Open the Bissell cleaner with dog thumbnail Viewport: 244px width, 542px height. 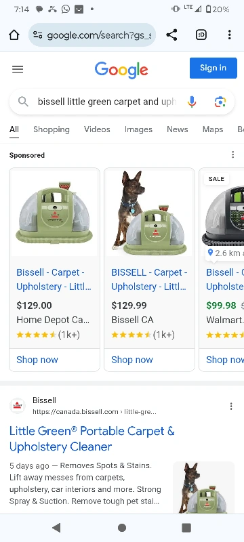[203, 487]
